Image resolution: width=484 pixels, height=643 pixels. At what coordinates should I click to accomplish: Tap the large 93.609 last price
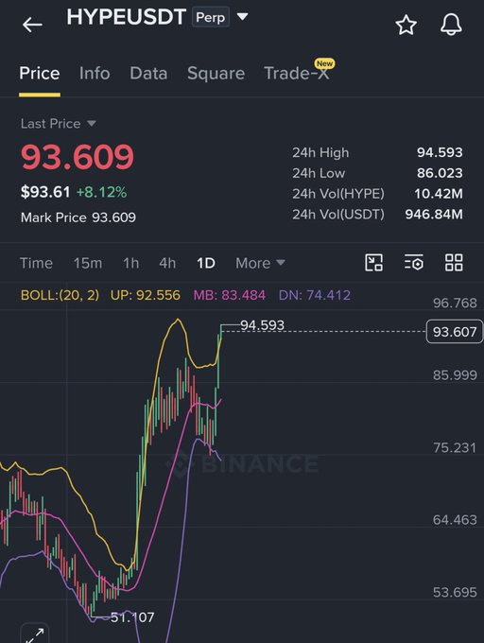point(78,157)
